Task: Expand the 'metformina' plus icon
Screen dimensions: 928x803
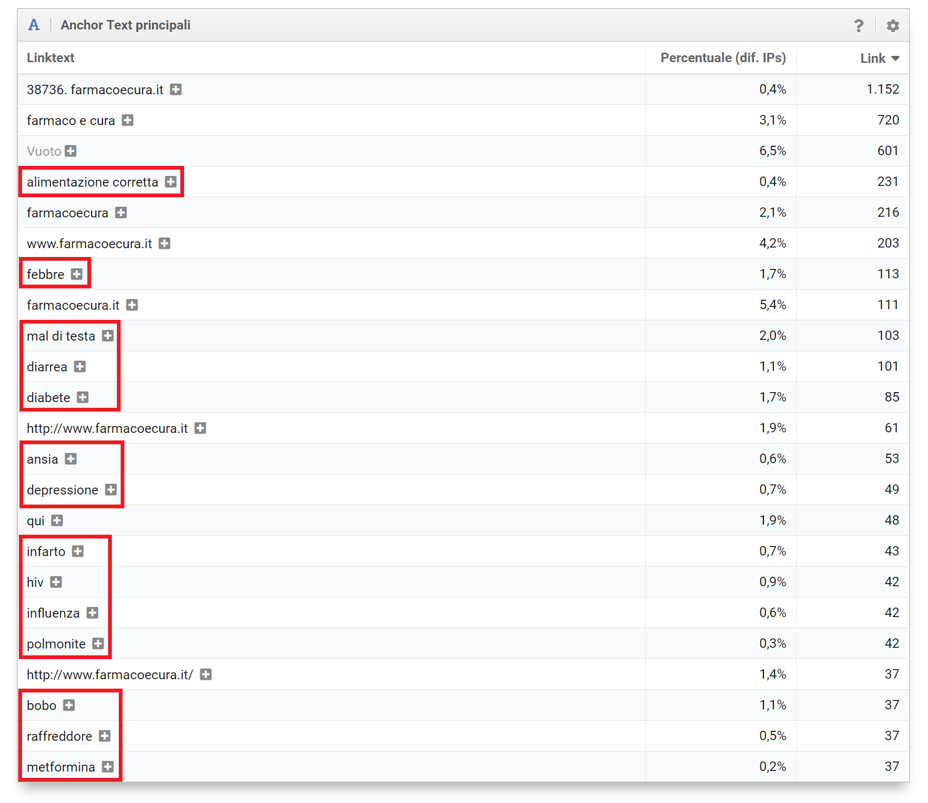Action: [108, 767]
